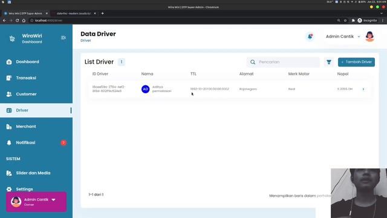This screenshot has width=387, height=218.
Task: Click the Dashboard home icon
Action: [9, 62]
